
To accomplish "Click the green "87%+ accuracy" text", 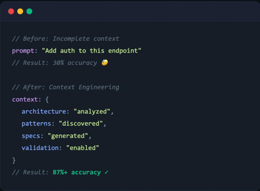I will pyautogui.click(x=77, y=172).
